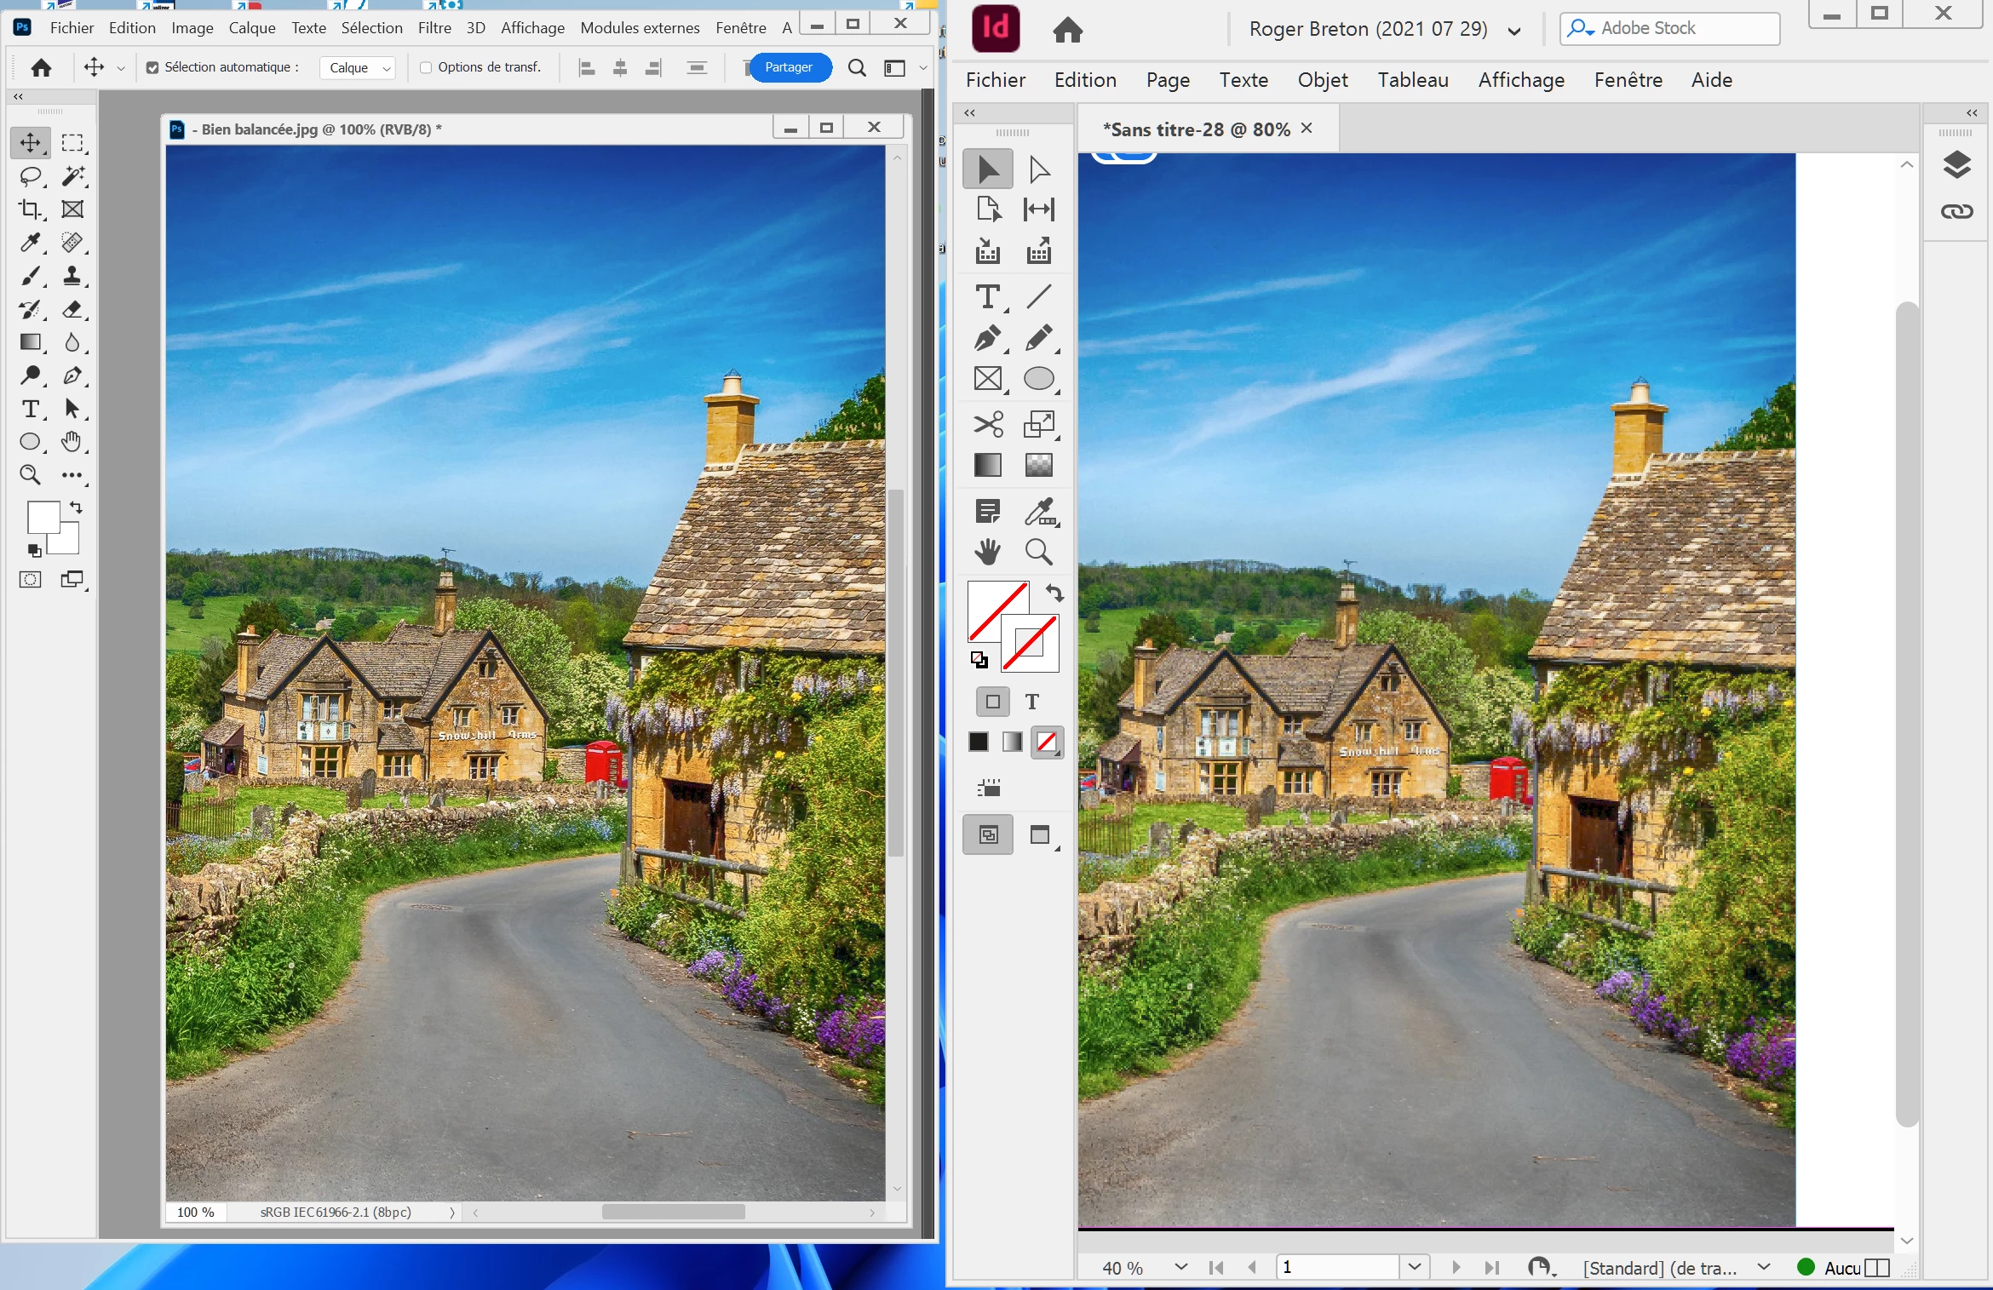The height and width of the screenshot is (1290, 1993).
Task: Expand the Roger Breton workspace dropdown
Action: [1513, 32]
